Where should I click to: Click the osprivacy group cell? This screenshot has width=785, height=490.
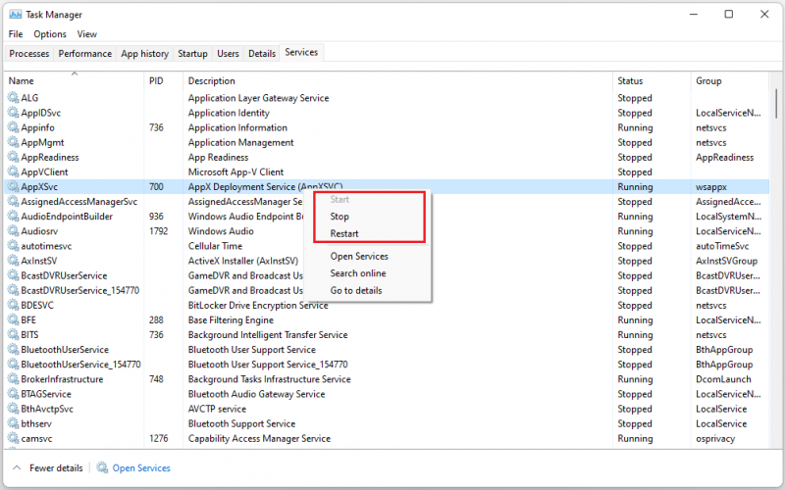click(715, 438)
